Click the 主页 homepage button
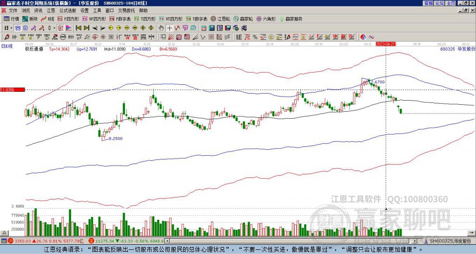The image size is (476, 254). pyautogui.click(x=451, y=3)
